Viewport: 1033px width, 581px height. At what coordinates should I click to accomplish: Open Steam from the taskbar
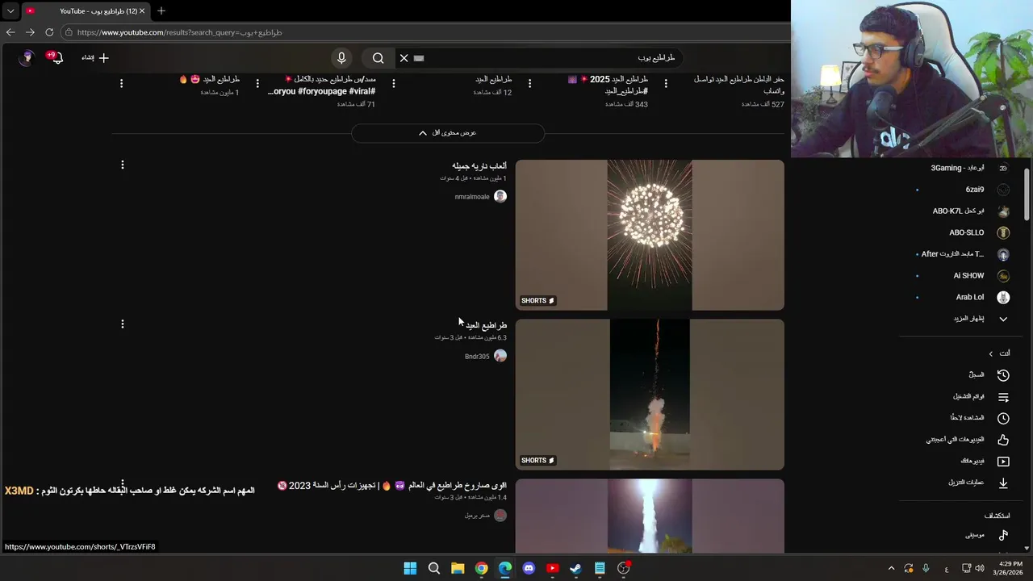[x=575, y=568]
